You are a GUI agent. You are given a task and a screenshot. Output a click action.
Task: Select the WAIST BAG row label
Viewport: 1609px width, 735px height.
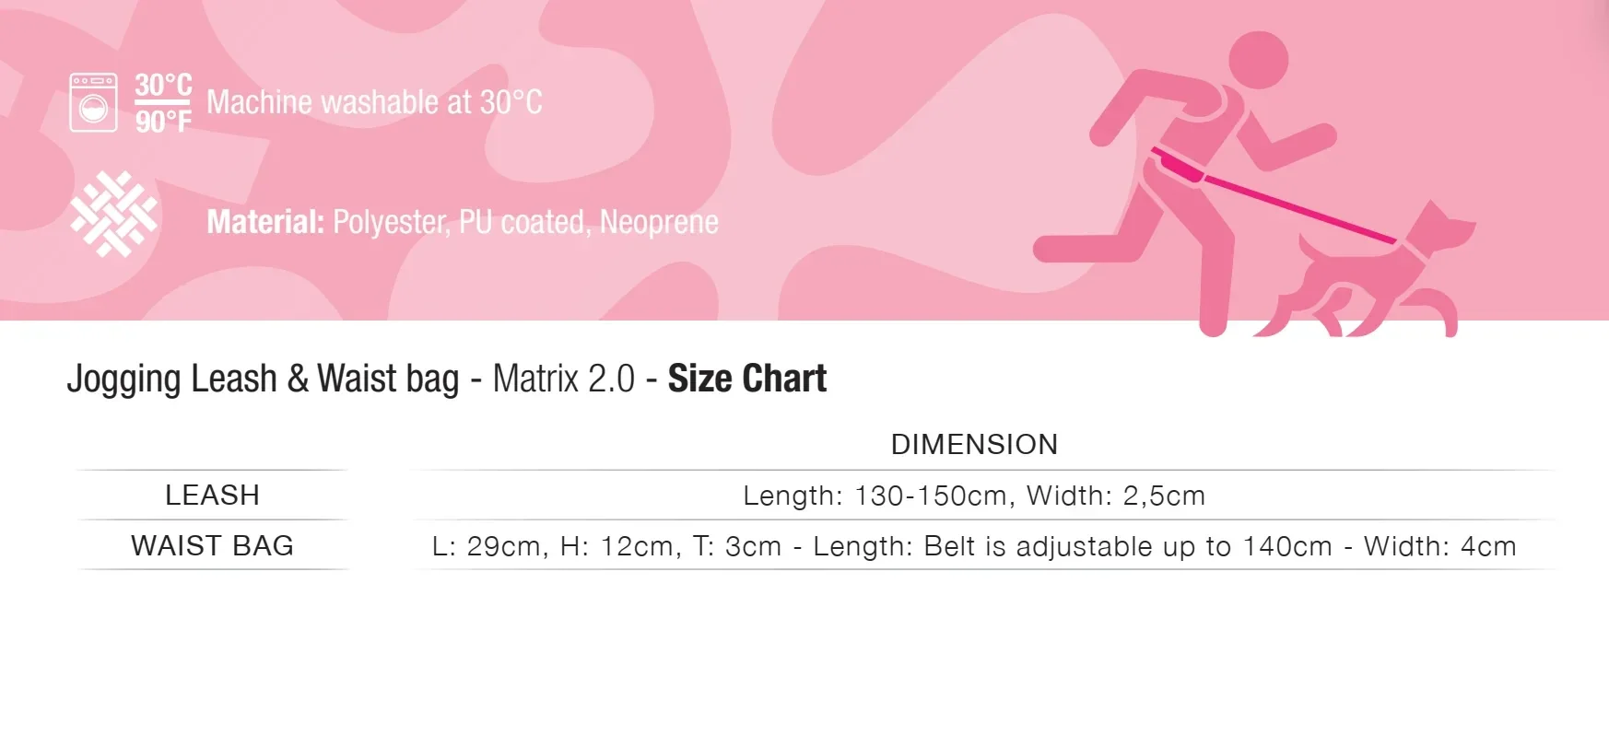pyautogui.click(x=212, y=546)
